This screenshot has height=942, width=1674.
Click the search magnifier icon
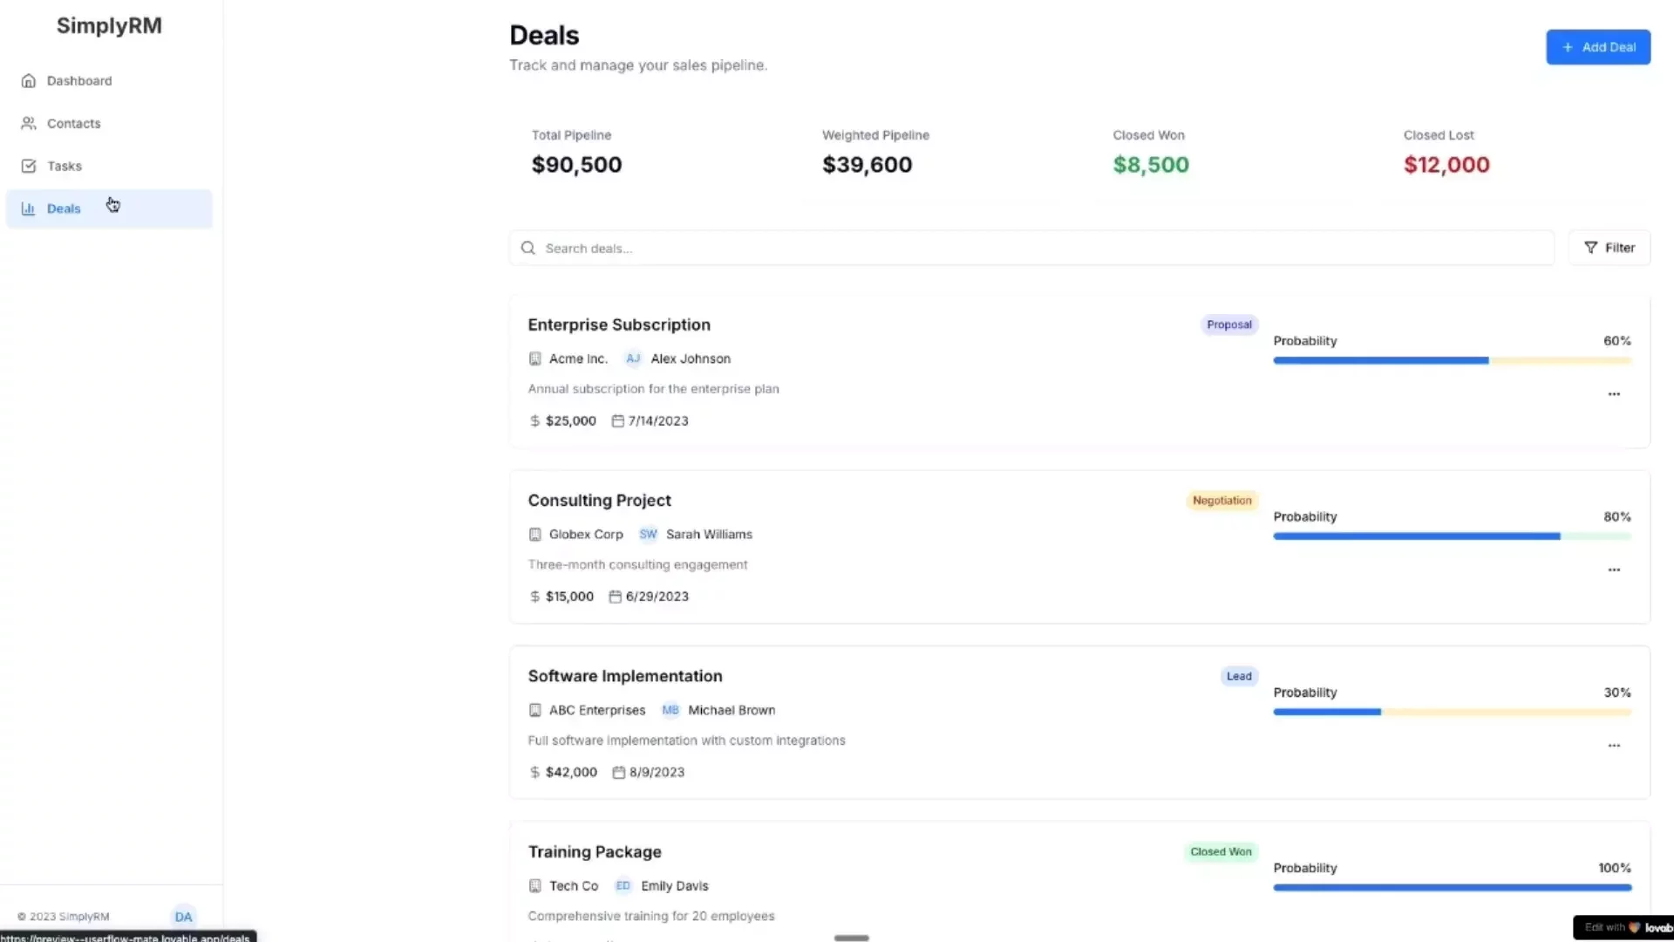(x=528, y=248)
